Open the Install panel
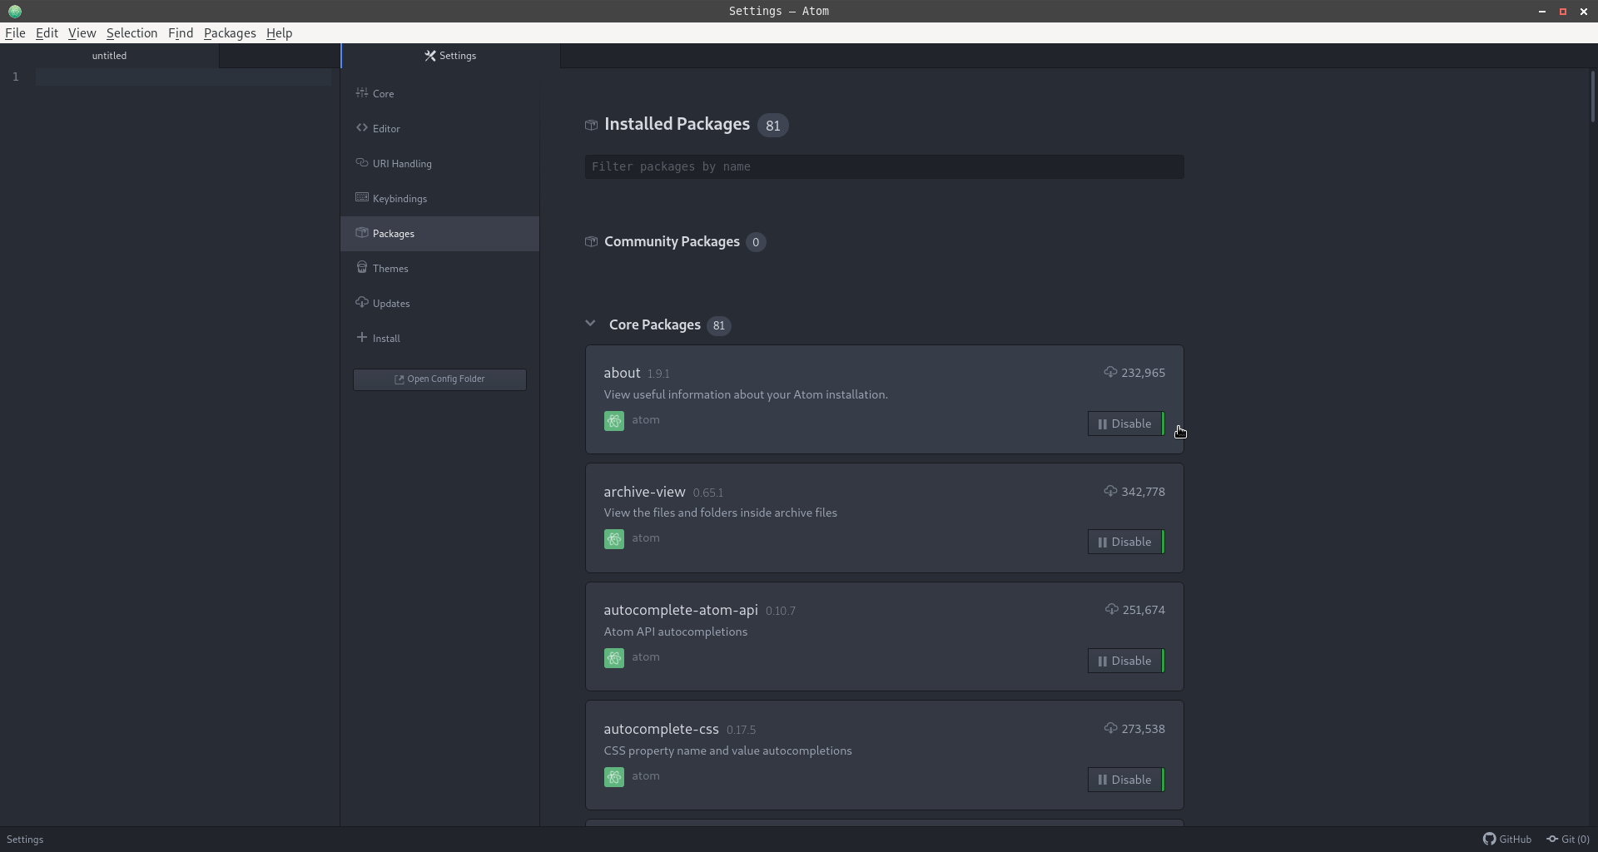The height and width of the screenshot is (852, 1598). [x=439, y=338]
